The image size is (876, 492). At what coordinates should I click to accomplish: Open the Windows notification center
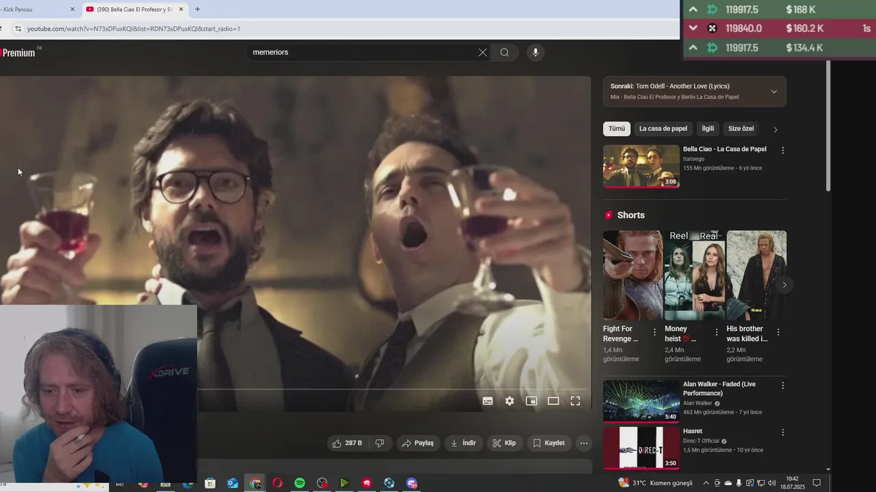pos(816,483)
